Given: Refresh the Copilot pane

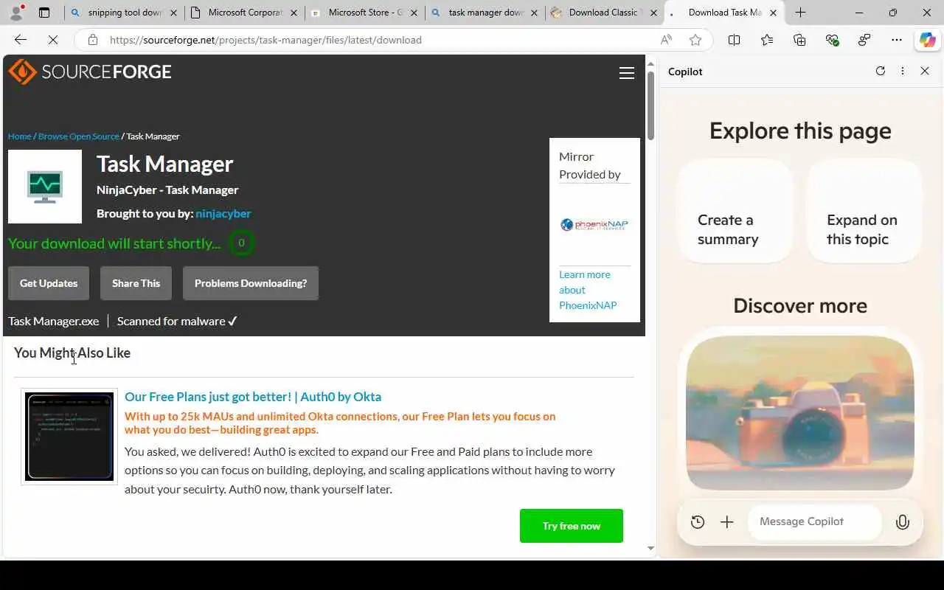Looking at the screenshot, I should 881,71.
